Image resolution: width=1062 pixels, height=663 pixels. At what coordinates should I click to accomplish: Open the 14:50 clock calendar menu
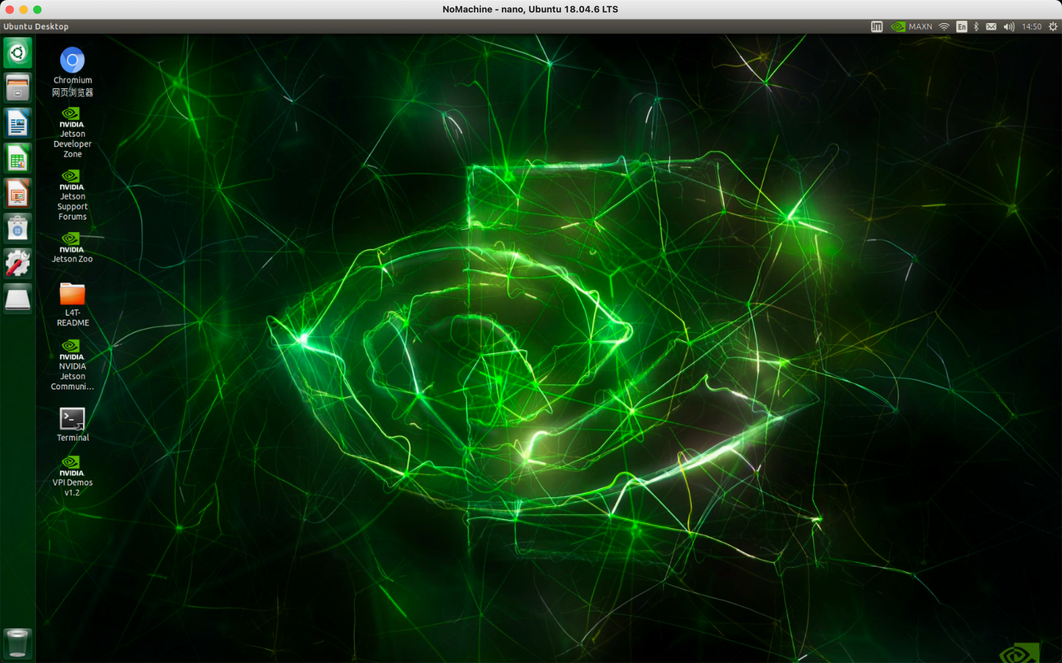tap(1031, 27)
